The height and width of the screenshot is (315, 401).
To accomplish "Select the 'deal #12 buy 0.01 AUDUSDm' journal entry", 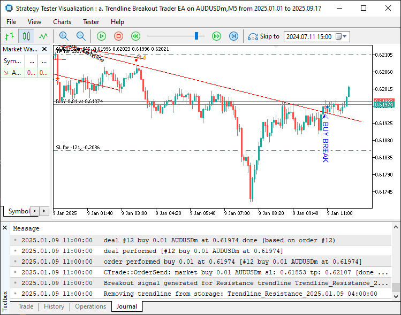I will [201, 240].
